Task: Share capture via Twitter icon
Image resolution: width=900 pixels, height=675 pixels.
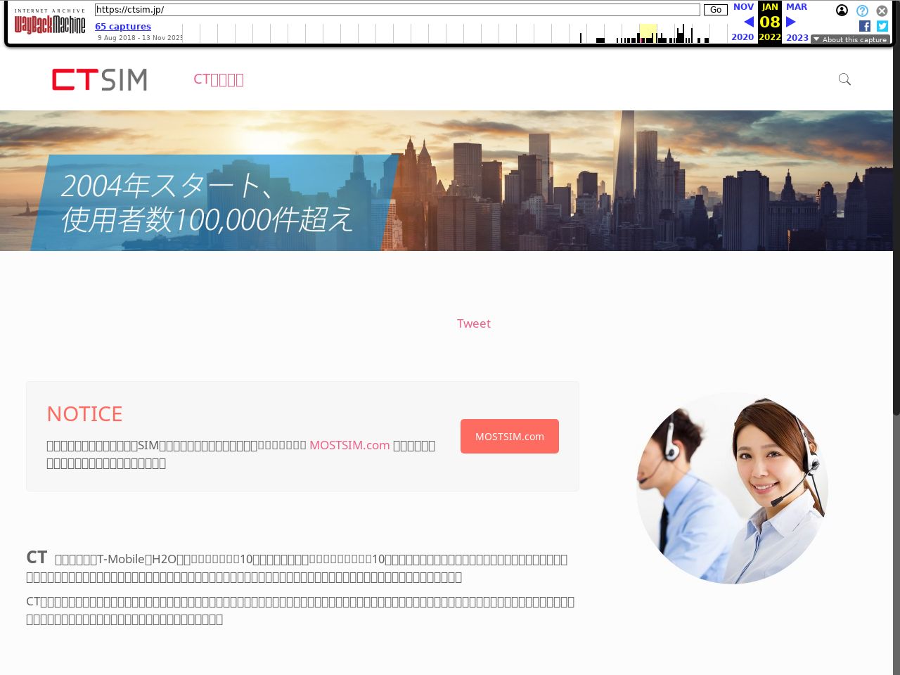Action: coord(882,26)
